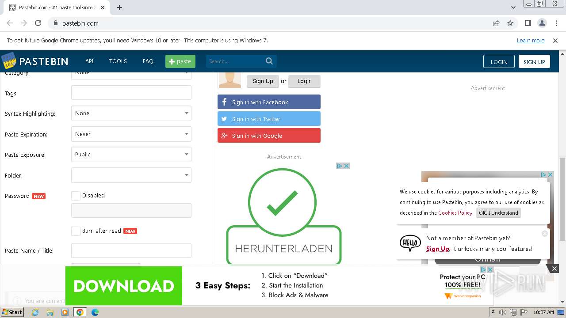Click the green paste button

(x=180, y=61)
